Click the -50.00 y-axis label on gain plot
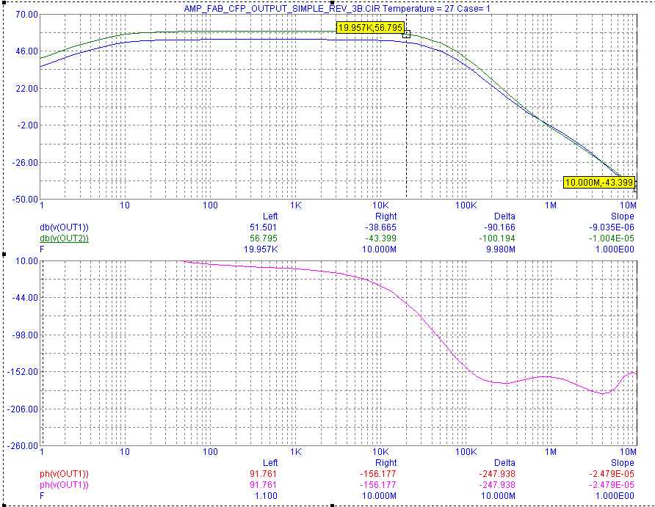This screenshot has width=655, height=507. pyautogui.click(x=25, y=199)
